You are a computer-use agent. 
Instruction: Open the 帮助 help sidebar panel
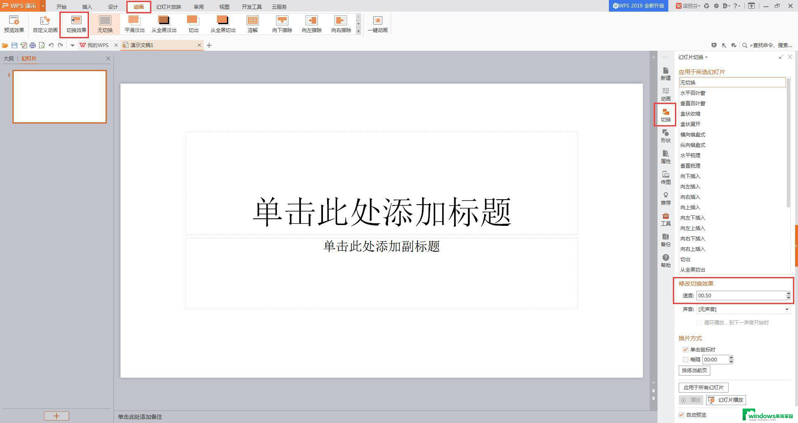pos(665,261)
